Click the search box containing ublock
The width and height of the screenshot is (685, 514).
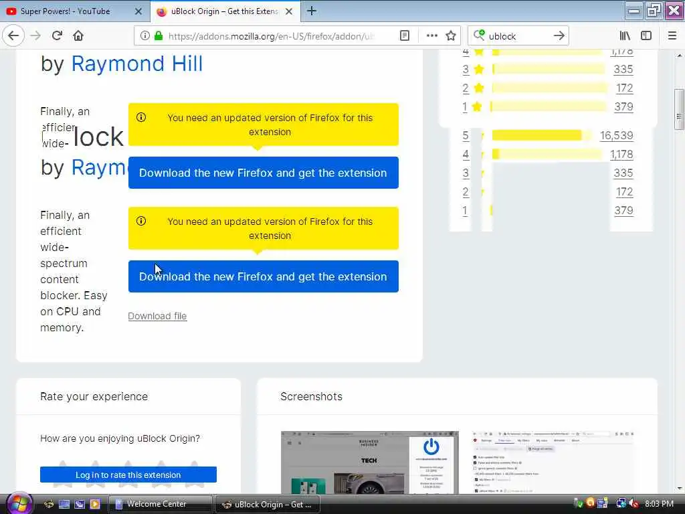[x=519, y=36]
